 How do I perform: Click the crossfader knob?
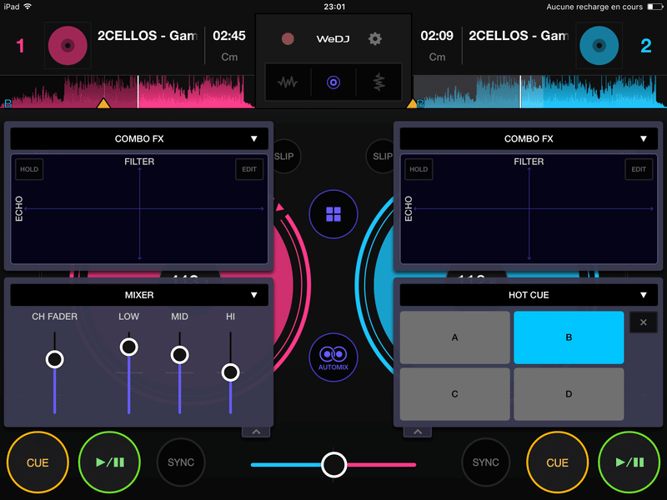click(334, 465)
